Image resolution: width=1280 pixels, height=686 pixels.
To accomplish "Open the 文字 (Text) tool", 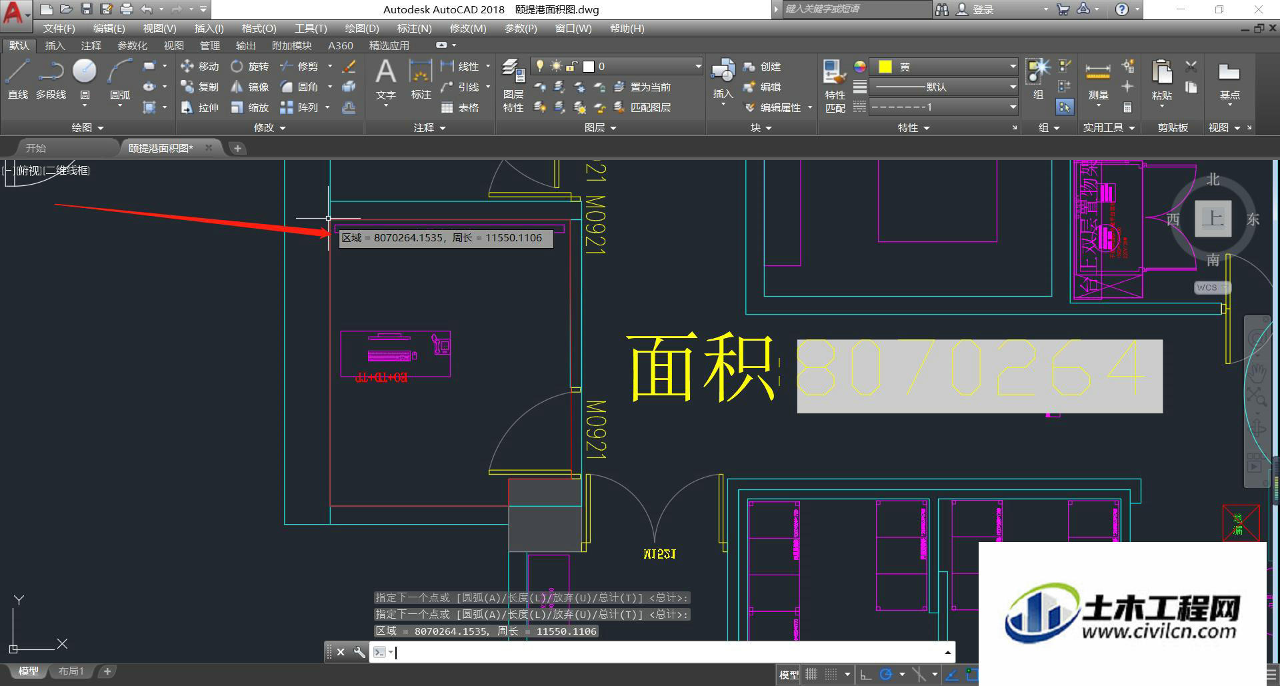I will point(386,79).
